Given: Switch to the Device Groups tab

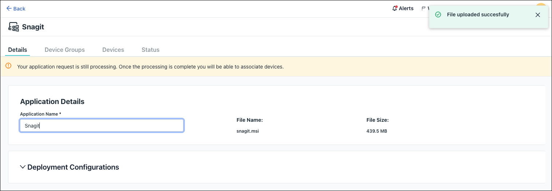Looking at the screenshot, I should [x=65, y=50].
